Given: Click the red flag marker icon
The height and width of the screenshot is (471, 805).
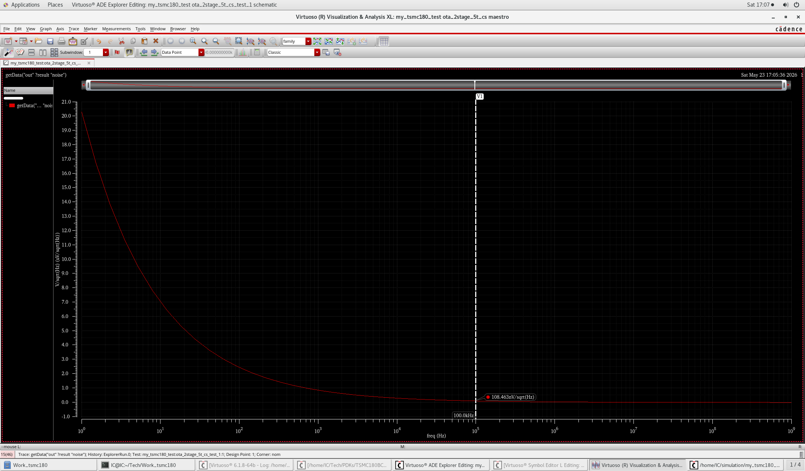Looking at the screenshot, I should [x=117, y=52].
